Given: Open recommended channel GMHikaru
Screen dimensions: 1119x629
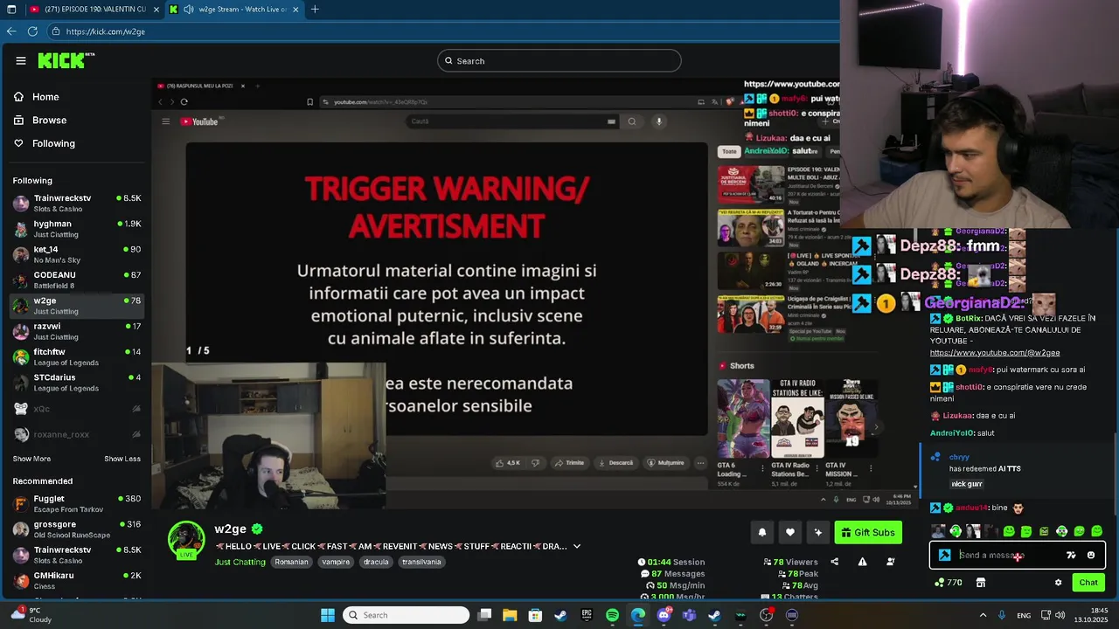Looking at the screenshot, I should [x=77, y=580].
